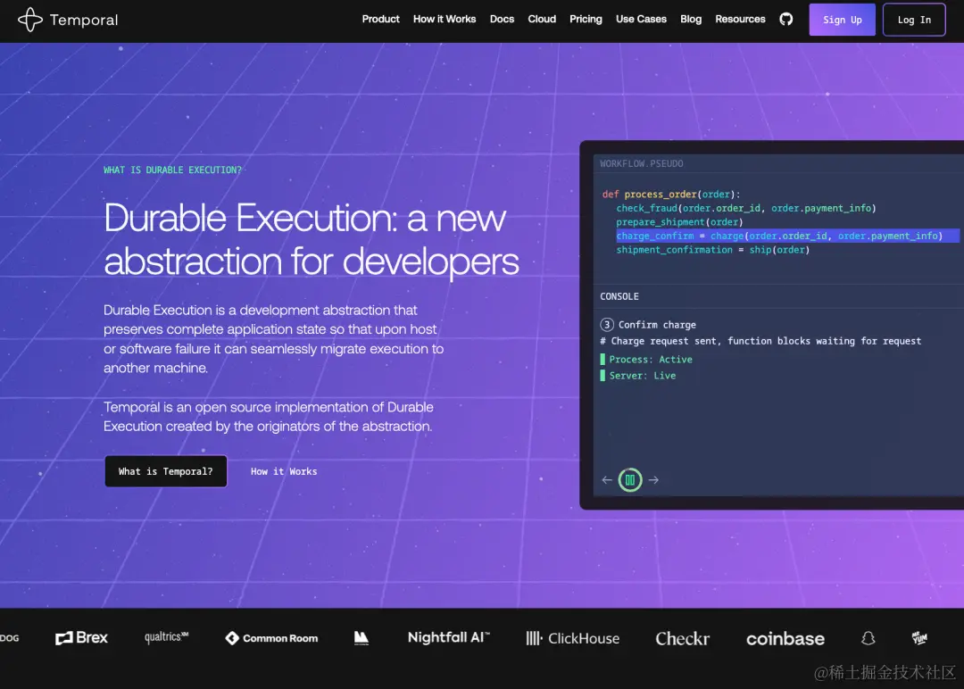Click the Nightfall AI logo
This screenshot has width=964, height=689.
point(448,637)
